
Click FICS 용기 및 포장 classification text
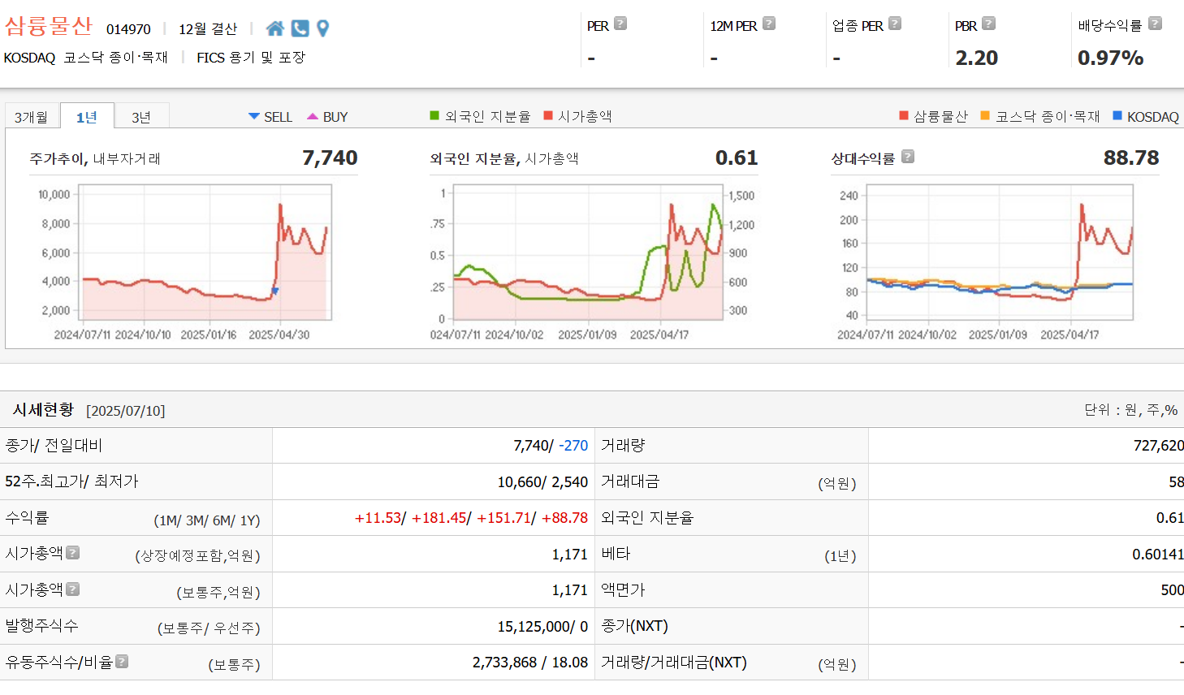(x=251, y=58)
